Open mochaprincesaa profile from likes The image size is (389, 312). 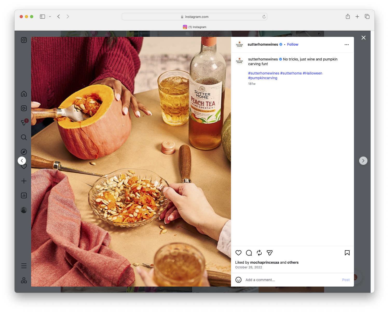265,262
